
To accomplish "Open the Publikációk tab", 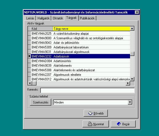I will (87, 18).
